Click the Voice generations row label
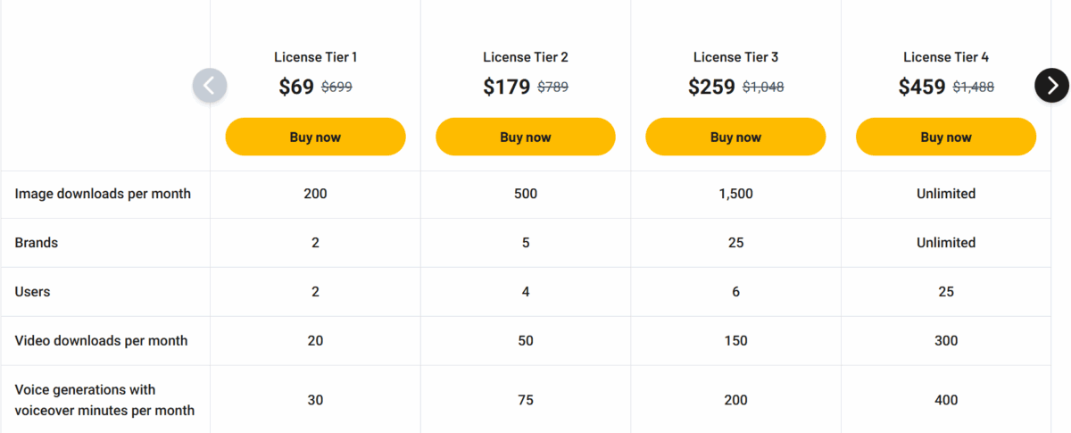Screen dimensions: 1071x433 click(x=104, y=400)
